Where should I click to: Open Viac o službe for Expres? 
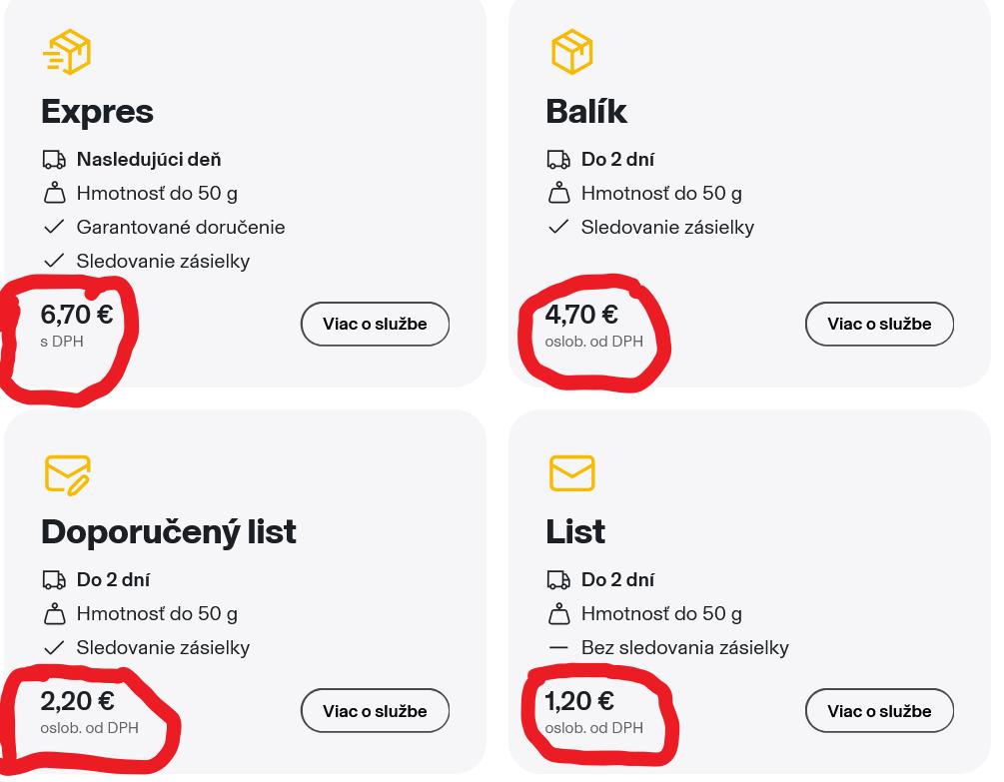[375, 324]
